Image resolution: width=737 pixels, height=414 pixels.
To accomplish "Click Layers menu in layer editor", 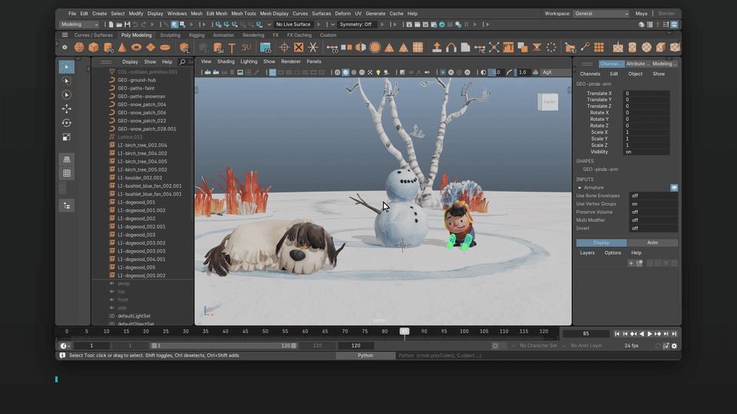I will tap(587, 253).
